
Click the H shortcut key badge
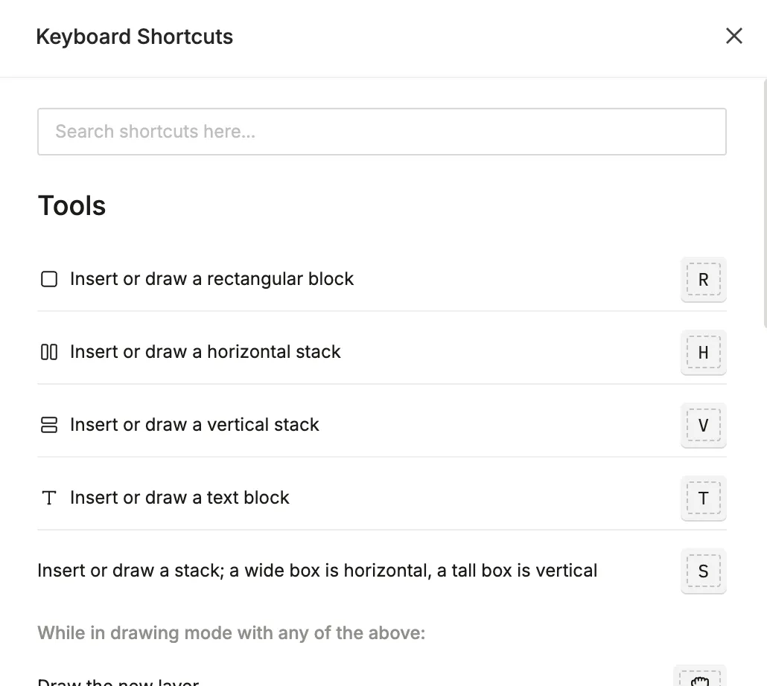pyautogui.click(x=704, y=352)
